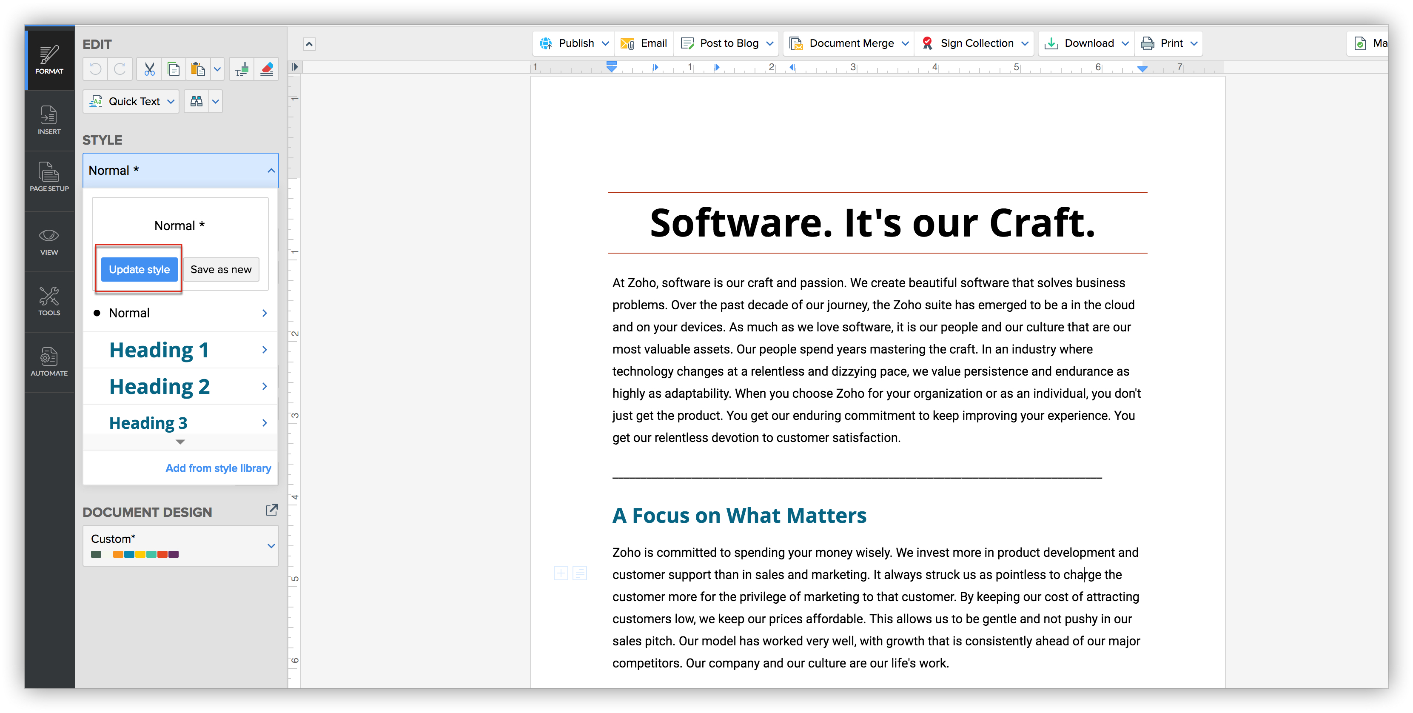Click the Undo icon
This screenshot has width=1413, height=713.
point(95,69)
